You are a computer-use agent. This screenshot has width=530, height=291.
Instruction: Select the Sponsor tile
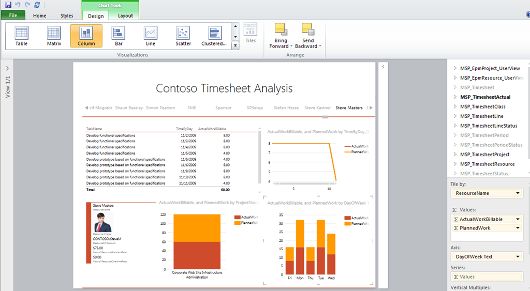[x=224, y=108]
